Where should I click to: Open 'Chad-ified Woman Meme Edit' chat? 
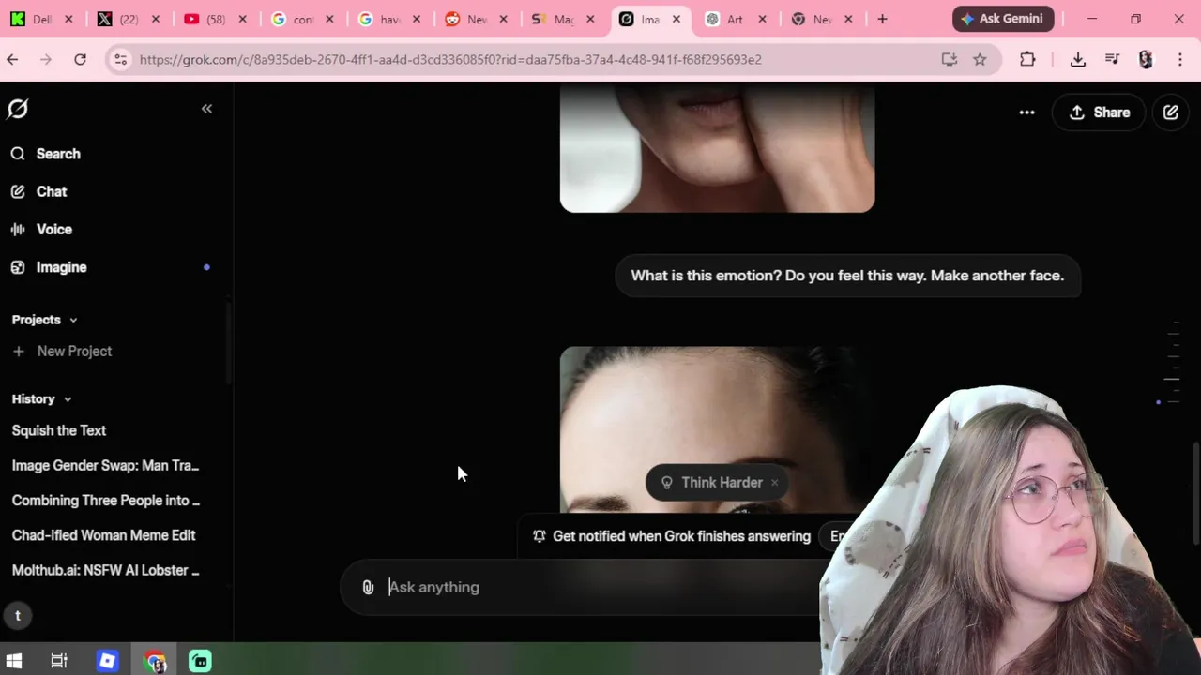(x=103, y=535)
